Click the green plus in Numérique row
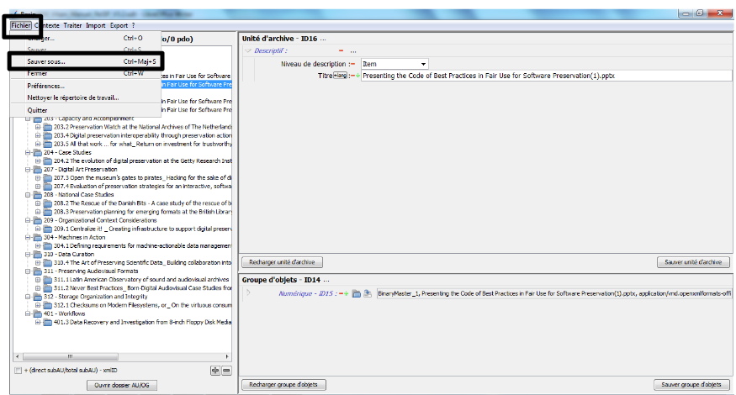Screen dimensions: 736x395 point(347,293)
